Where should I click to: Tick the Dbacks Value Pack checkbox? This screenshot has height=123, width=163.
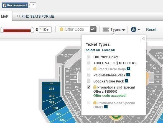point(89,81)
